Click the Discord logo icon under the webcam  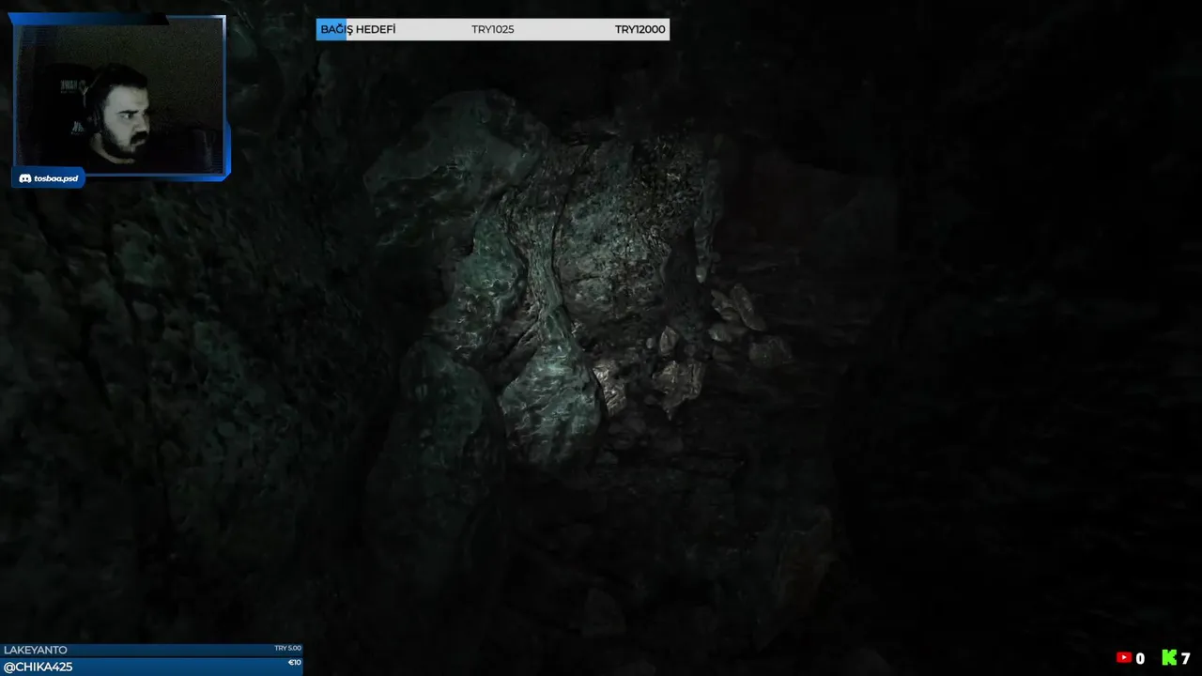tap(25, 178)
